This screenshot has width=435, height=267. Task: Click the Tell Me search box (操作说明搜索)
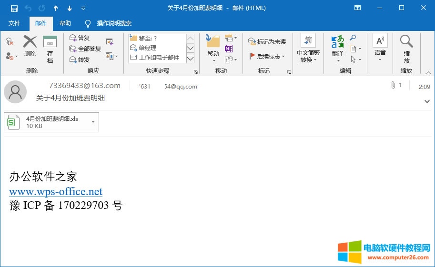114,23
